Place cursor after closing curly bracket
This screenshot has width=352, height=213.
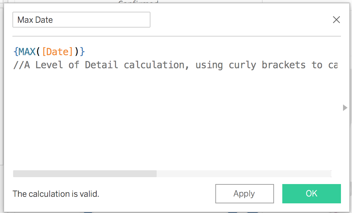click(x=86, y=51)
